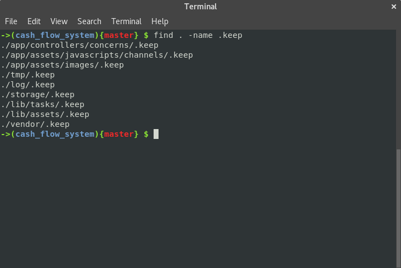Open the Search menu
401x268 pixels.
(x=89, y=21)
